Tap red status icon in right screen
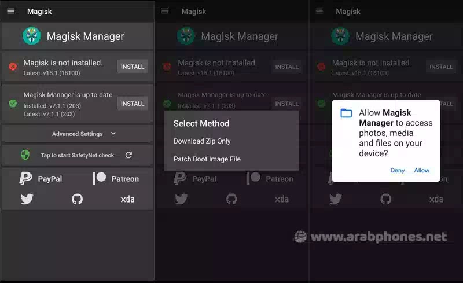Viewport: 463px width, 283px height. tap(321, 67)
